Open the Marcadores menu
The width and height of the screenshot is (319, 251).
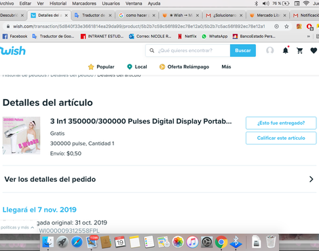click(x=84, y=3)
